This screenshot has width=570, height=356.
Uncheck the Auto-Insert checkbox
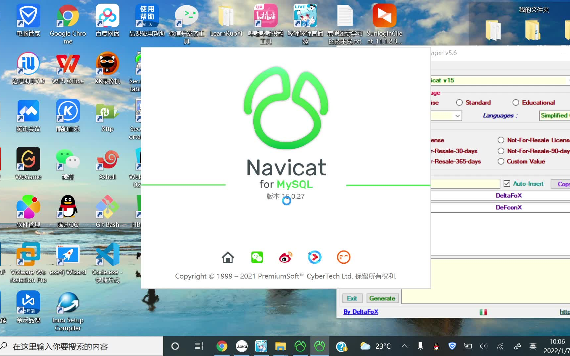[506, 184]
